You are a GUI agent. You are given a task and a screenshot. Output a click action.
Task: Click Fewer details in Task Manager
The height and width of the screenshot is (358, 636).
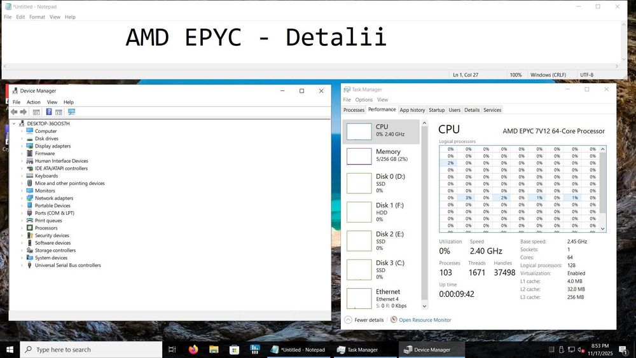369,320
